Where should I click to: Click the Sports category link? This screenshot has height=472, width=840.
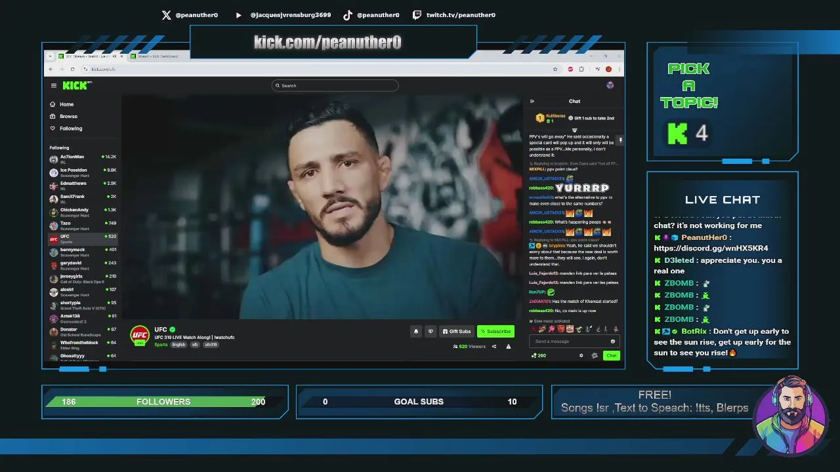pos(161,345)
